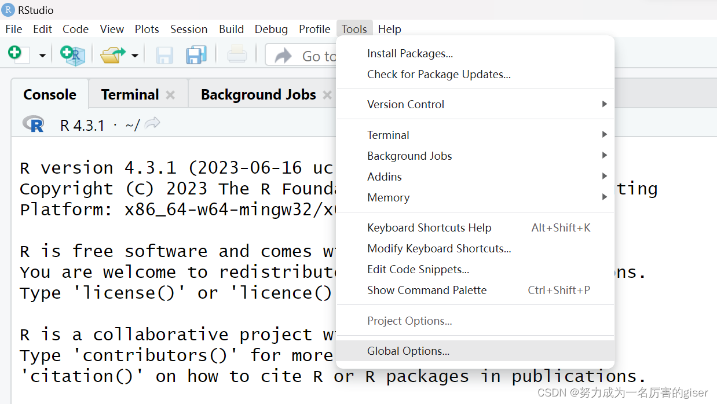Click the R version 4.3.1 console line
The width and height of the screenshot is (717, 404).
point(177,168)
